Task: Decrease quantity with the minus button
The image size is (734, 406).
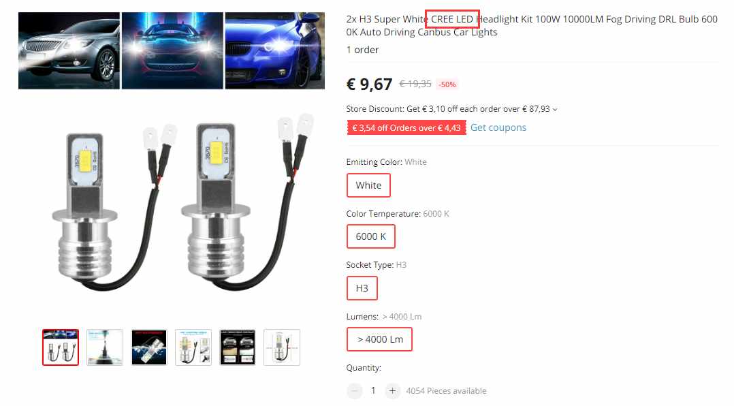Action: tap(354, 390)
